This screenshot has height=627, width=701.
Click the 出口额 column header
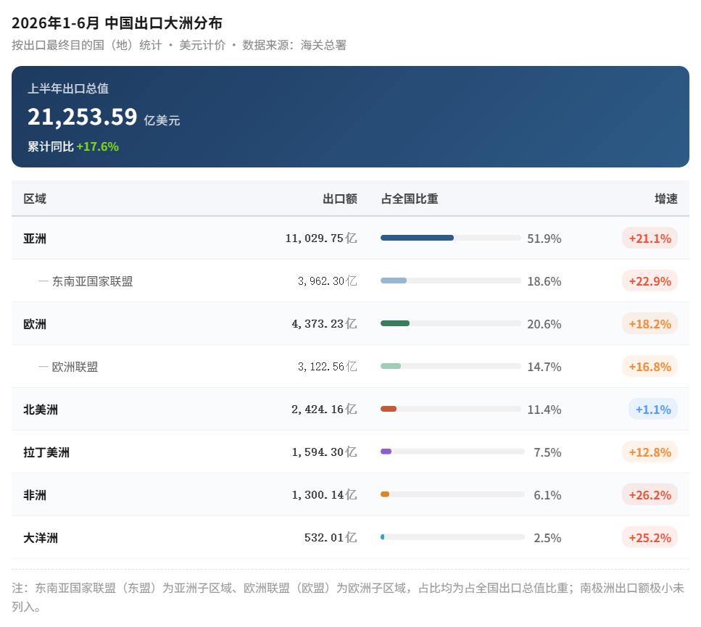click(x=340, y=199)
